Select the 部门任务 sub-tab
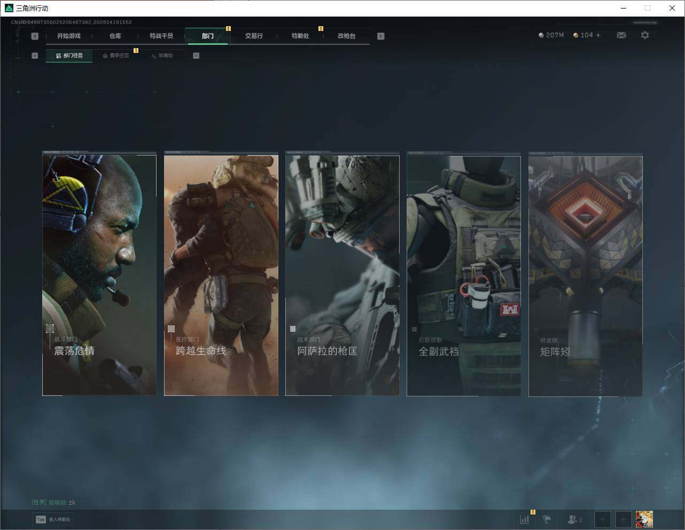 pos(69,56)
